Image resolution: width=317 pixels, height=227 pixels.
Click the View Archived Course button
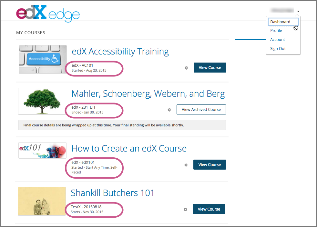point(201,109)
